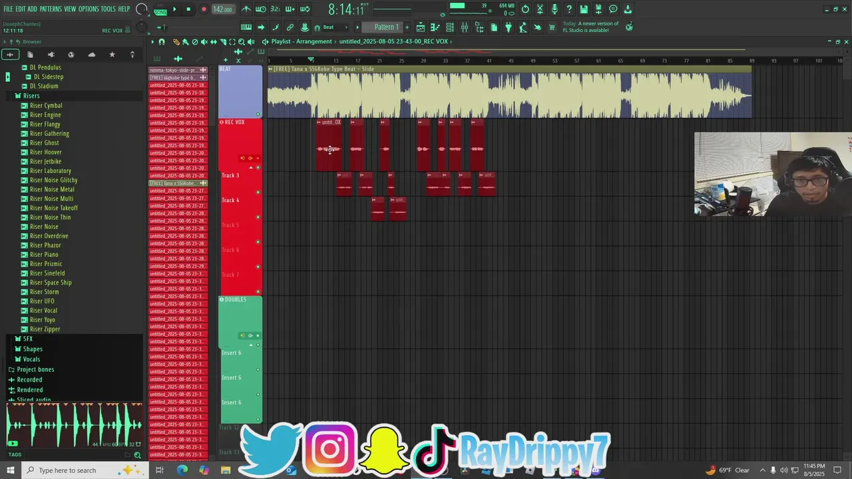Add a new pattern with plus button
Image resolution: width=852 pixels, height=479 pixels.
pos(407,27)
